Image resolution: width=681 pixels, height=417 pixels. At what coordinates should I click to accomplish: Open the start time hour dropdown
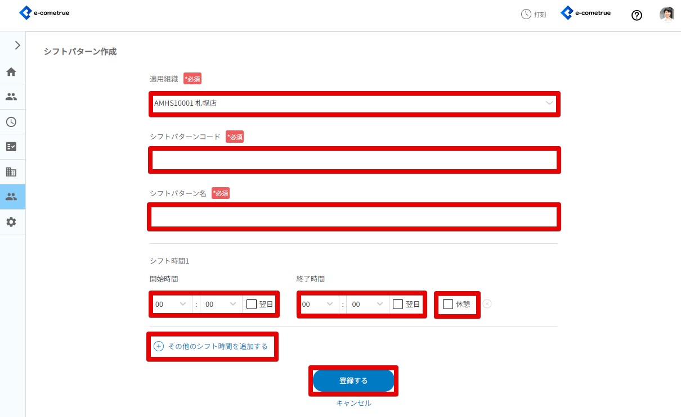171,304
